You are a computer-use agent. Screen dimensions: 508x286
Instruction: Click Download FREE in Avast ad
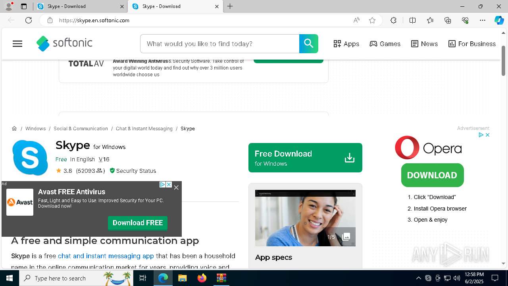(138, 223)
